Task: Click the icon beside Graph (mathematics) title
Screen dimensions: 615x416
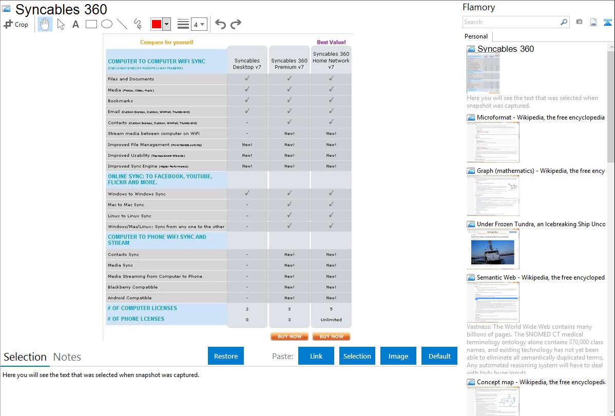Action: point(471,171)
